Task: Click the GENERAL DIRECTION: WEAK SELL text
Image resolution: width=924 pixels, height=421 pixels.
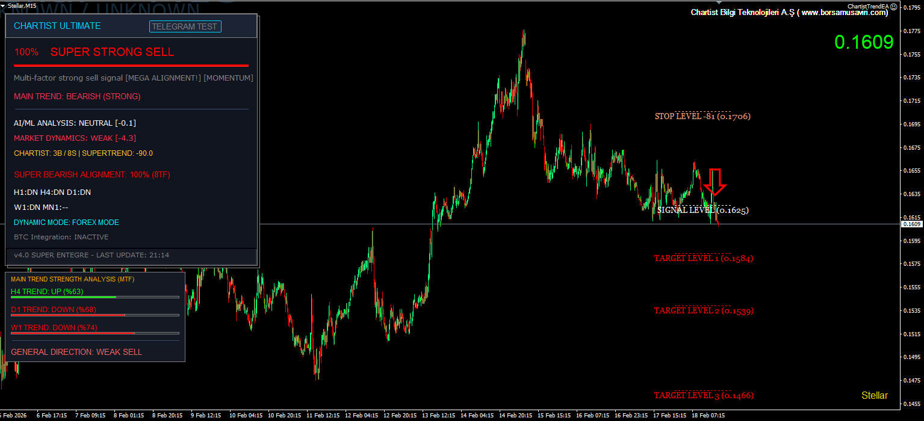Action: point(76,352)
